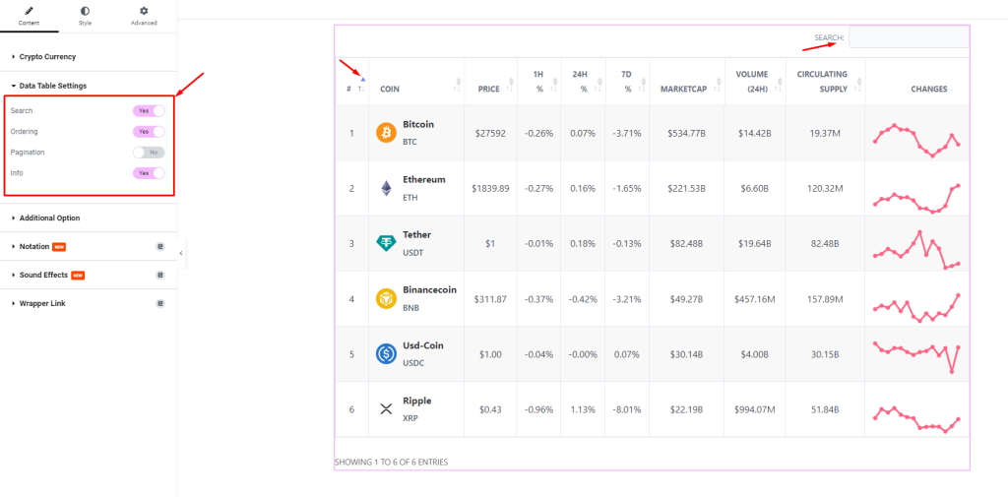Toggle the Search switch
1008x497 pixels.
[149, 110]
